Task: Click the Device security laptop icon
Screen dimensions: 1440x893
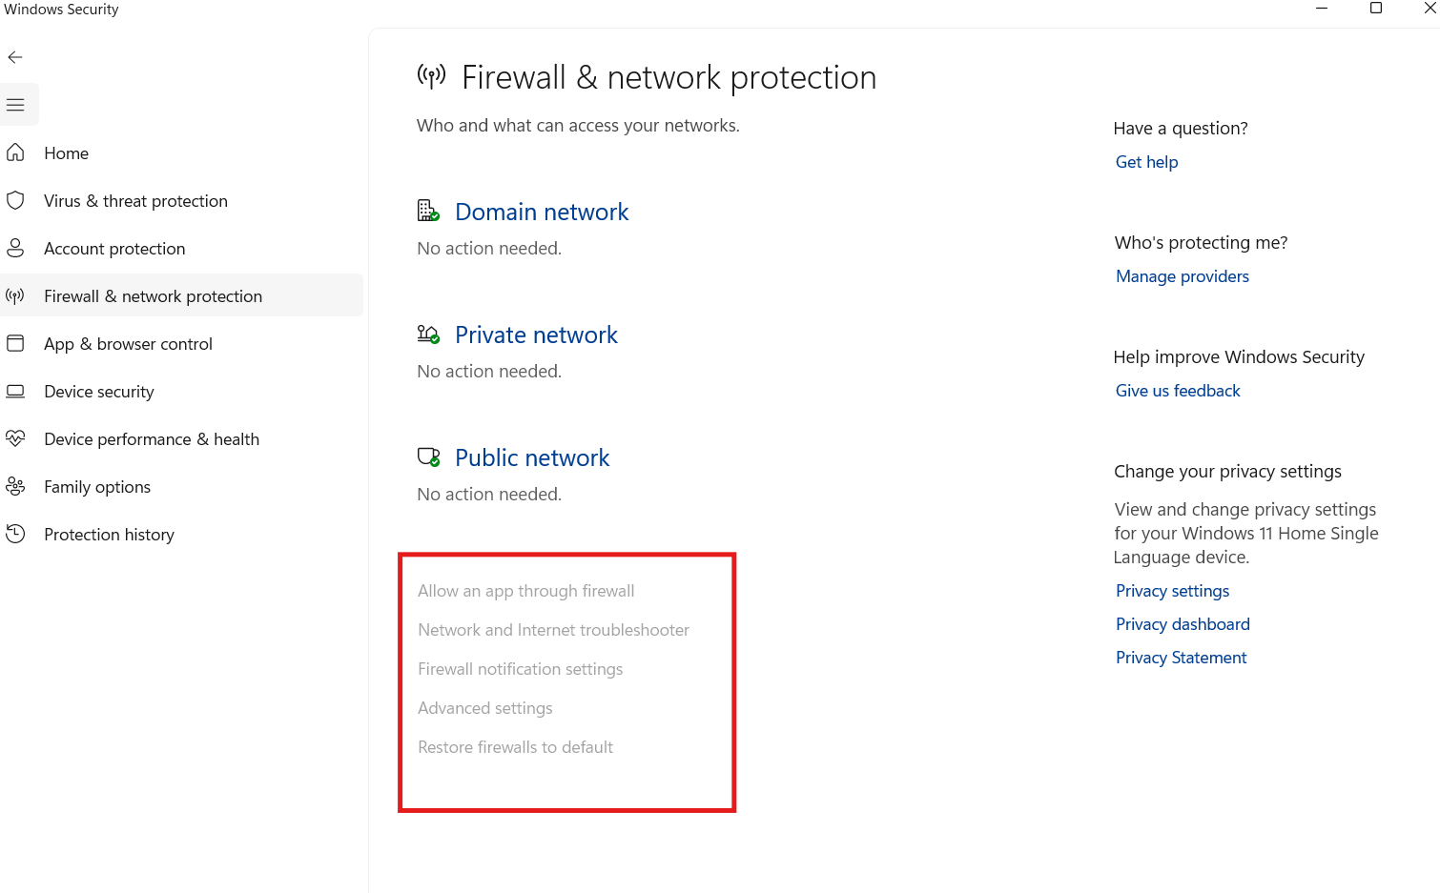Action: coord(15,391)
